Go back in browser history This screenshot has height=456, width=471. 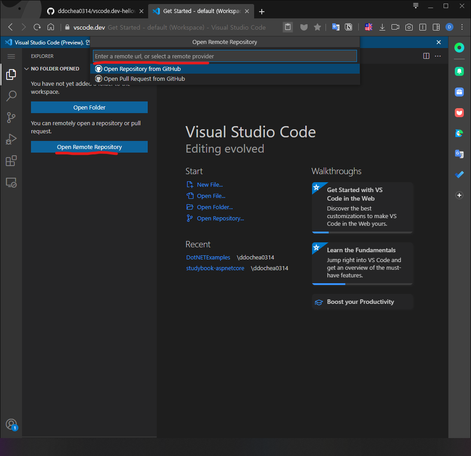[10, 27]
